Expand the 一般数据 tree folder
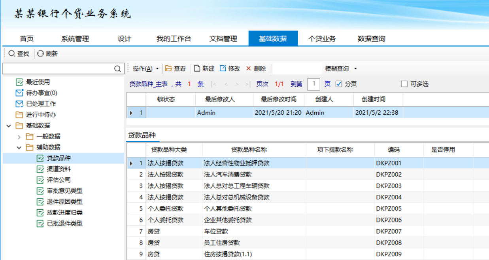Viewport: 489px width, 260px height. coord(19,137)
